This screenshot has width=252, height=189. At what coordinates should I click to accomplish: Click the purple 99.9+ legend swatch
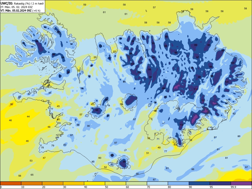[241, 183]
